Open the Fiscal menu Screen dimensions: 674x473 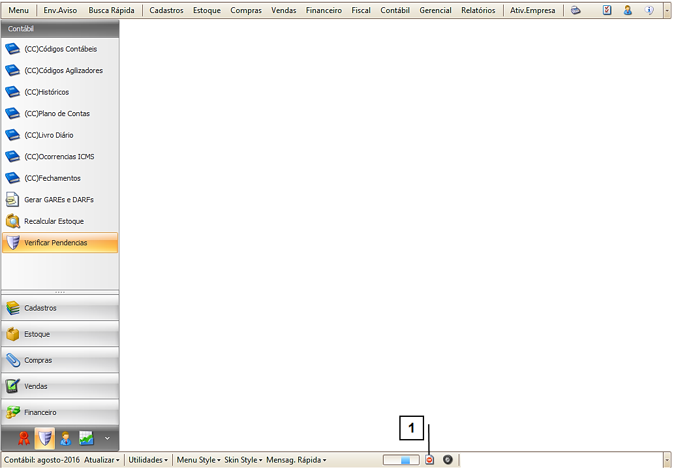[361, 10]
